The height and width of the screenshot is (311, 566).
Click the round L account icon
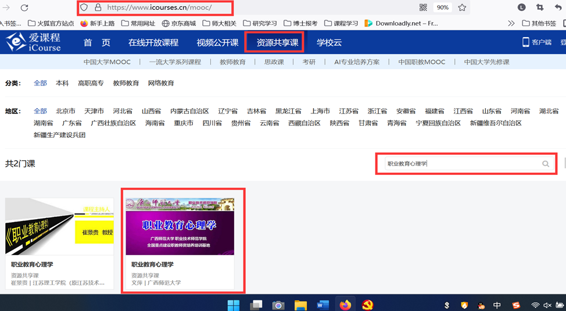click(521, 7)
